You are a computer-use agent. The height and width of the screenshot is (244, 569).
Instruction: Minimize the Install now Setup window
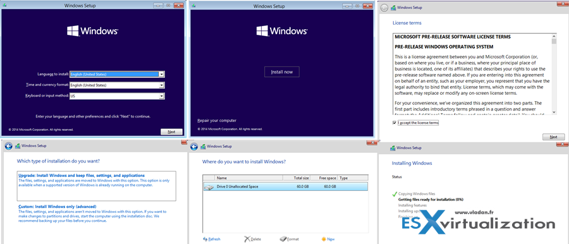tap(347, 6)
